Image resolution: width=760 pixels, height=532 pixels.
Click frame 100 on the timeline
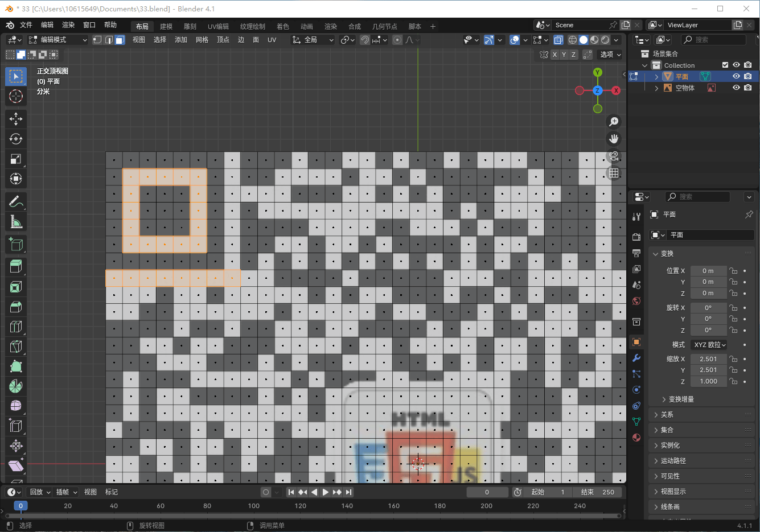click(254, 506)
